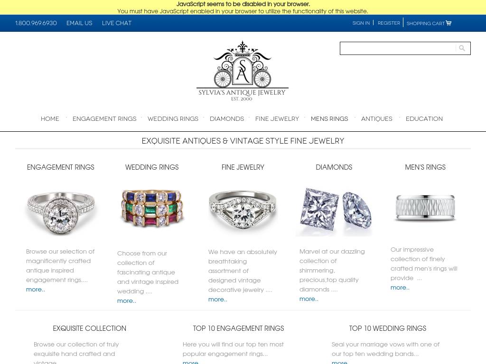
Task: Click the search magnifier icon
Action: tap(462, 48)
